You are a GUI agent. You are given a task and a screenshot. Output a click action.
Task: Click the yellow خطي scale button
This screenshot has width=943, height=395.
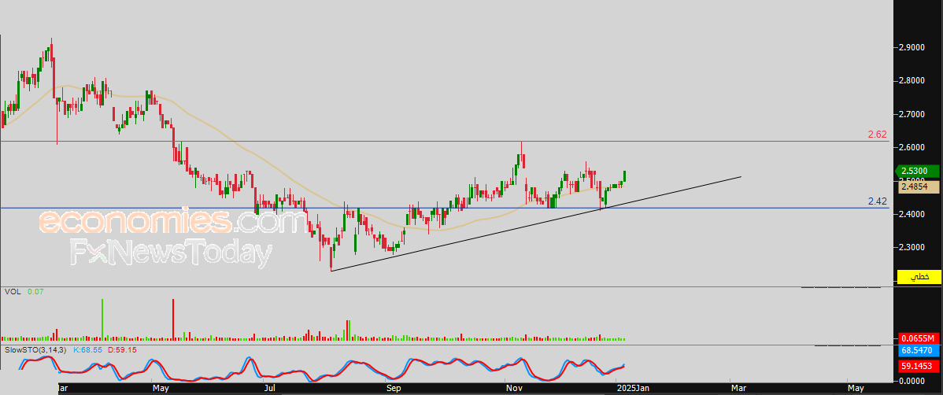(919, 276)
